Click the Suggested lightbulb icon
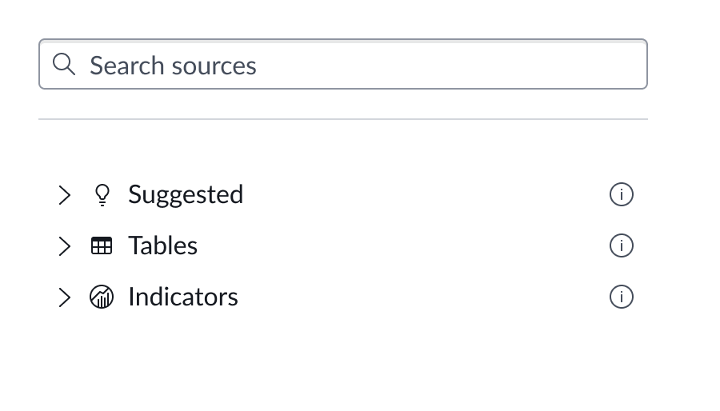Viewport: 720px width, 411px height. [102, 194]
